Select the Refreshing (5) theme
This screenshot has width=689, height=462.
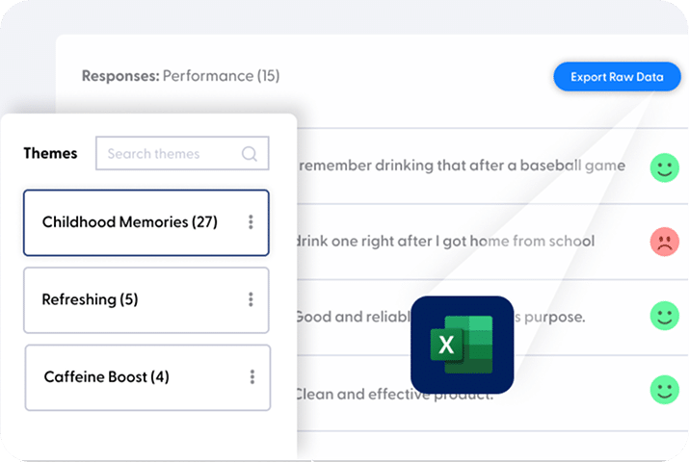pos(146,300)
